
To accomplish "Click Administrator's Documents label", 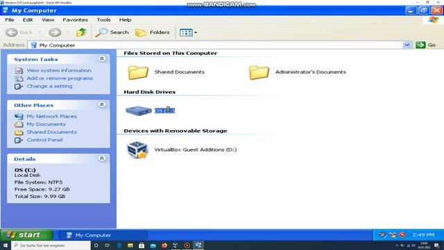I will 311,72.
